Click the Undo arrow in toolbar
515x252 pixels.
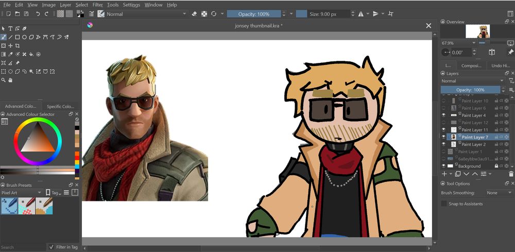38,14
